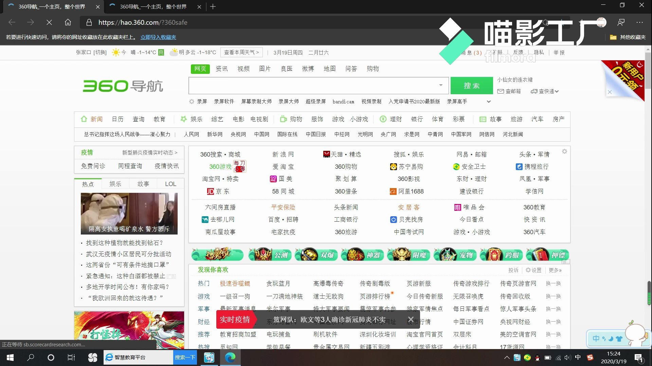Open the 携程旅行 link
Image resolution: width=652 pixels, height=366 pixels.
(x=532, y=166)
